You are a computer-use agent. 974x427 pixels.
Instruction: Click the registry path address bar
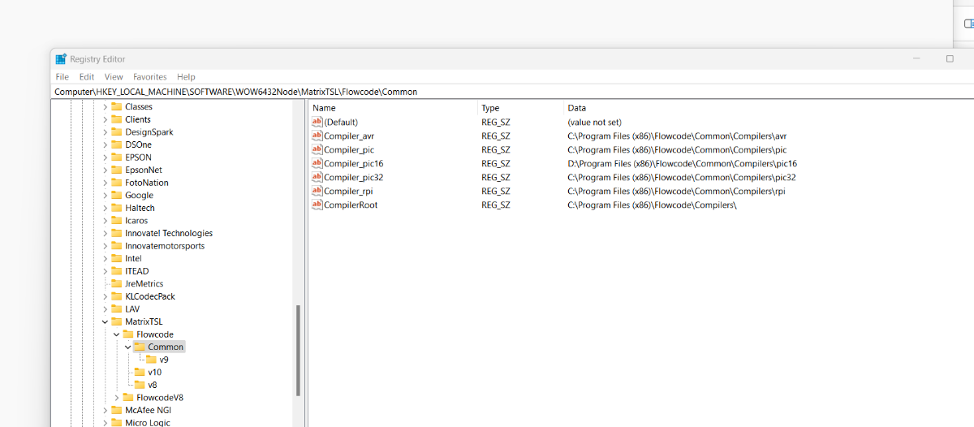[x=513, y=92]
